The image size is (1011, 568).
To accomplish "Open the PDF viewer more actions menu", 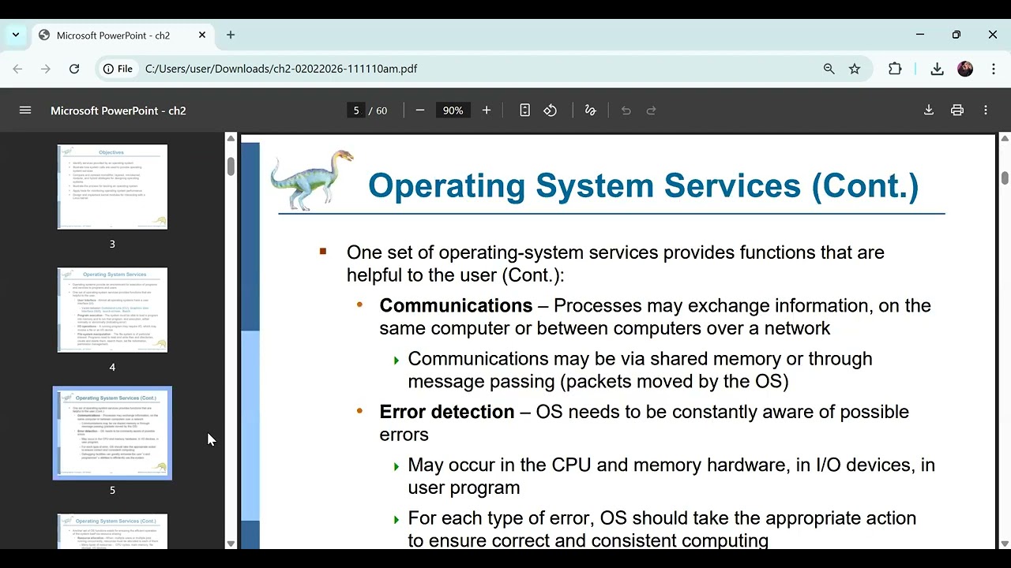I will (986, 110).
